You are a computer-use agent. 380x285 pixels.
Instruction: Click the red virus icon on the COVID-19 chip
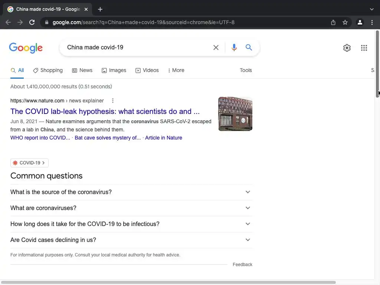15,163
